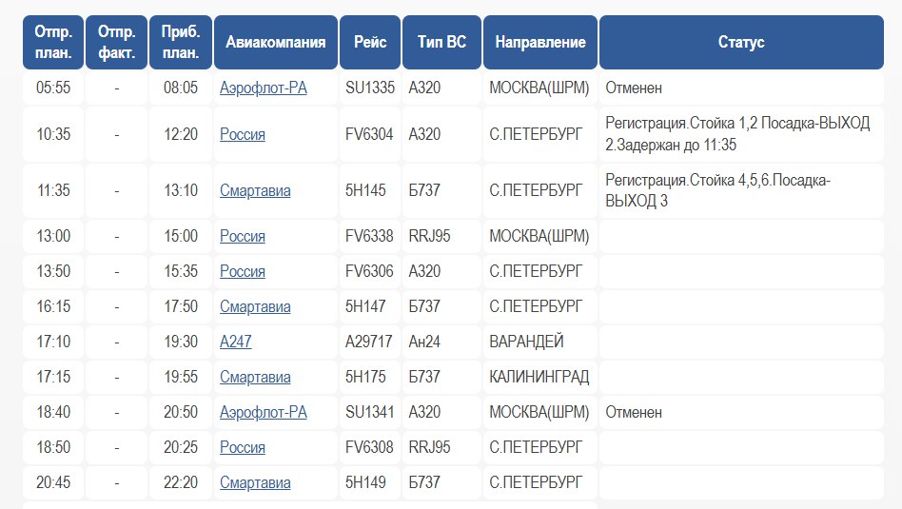
Task: Open the А247 airline link
Action: tap(236, 343)
